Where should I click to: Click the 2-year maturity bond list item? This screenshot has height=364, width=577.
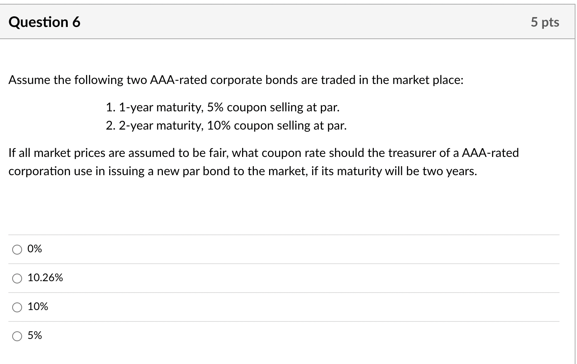[226, 126]
